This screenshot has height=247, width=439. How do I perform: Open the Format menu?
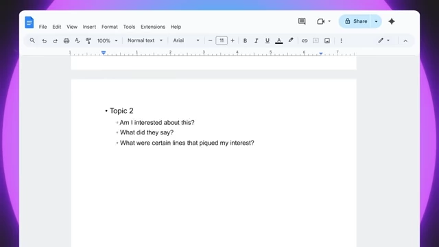(110, 27)
